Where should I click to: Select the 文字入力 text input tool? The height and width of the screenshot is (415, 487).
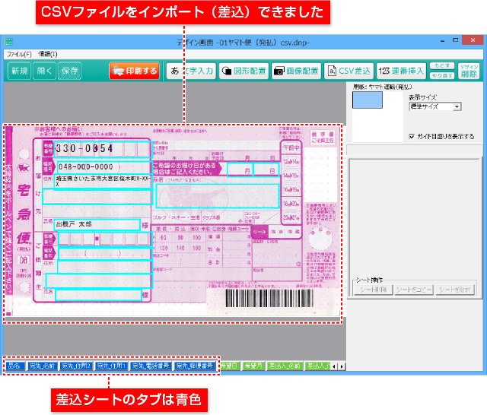coord(191,71)
